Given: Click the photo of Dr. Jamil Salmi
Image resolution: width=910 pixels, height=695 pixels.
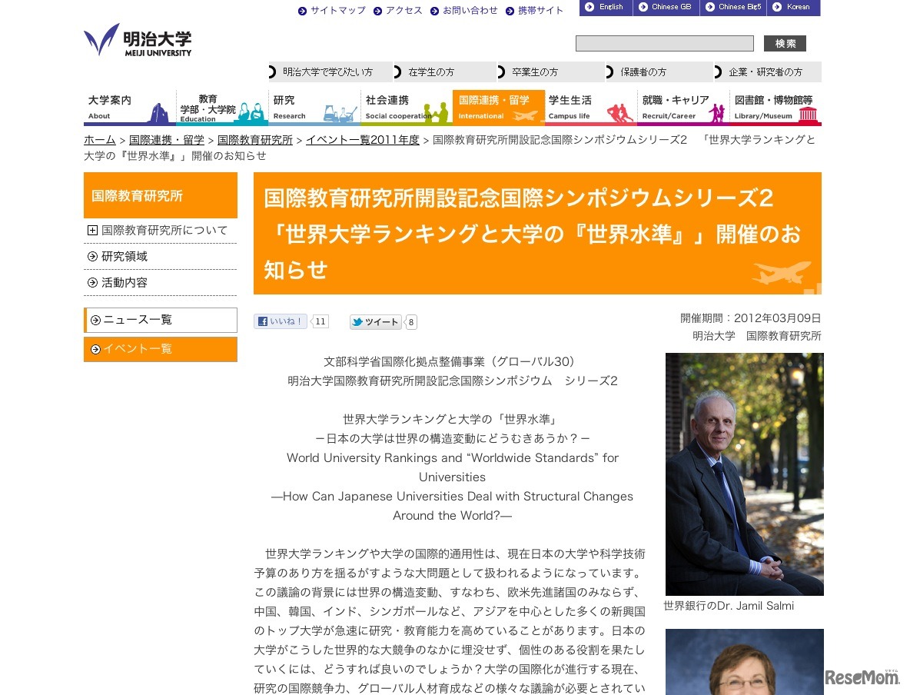Looking at the screenshot, I should pos(742,473).
